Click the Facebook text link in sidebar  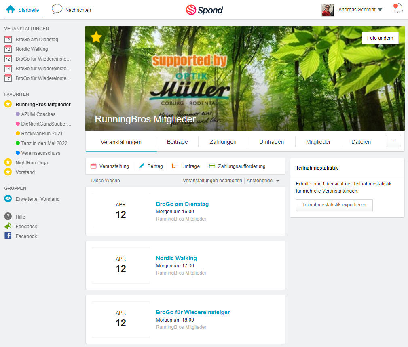click(x=26, y=236)
